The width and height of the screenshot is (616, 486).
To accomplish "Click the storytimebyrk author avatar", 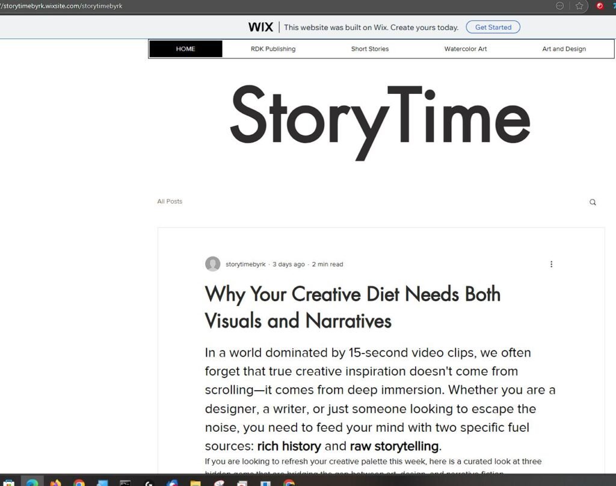I will point(212,264).
